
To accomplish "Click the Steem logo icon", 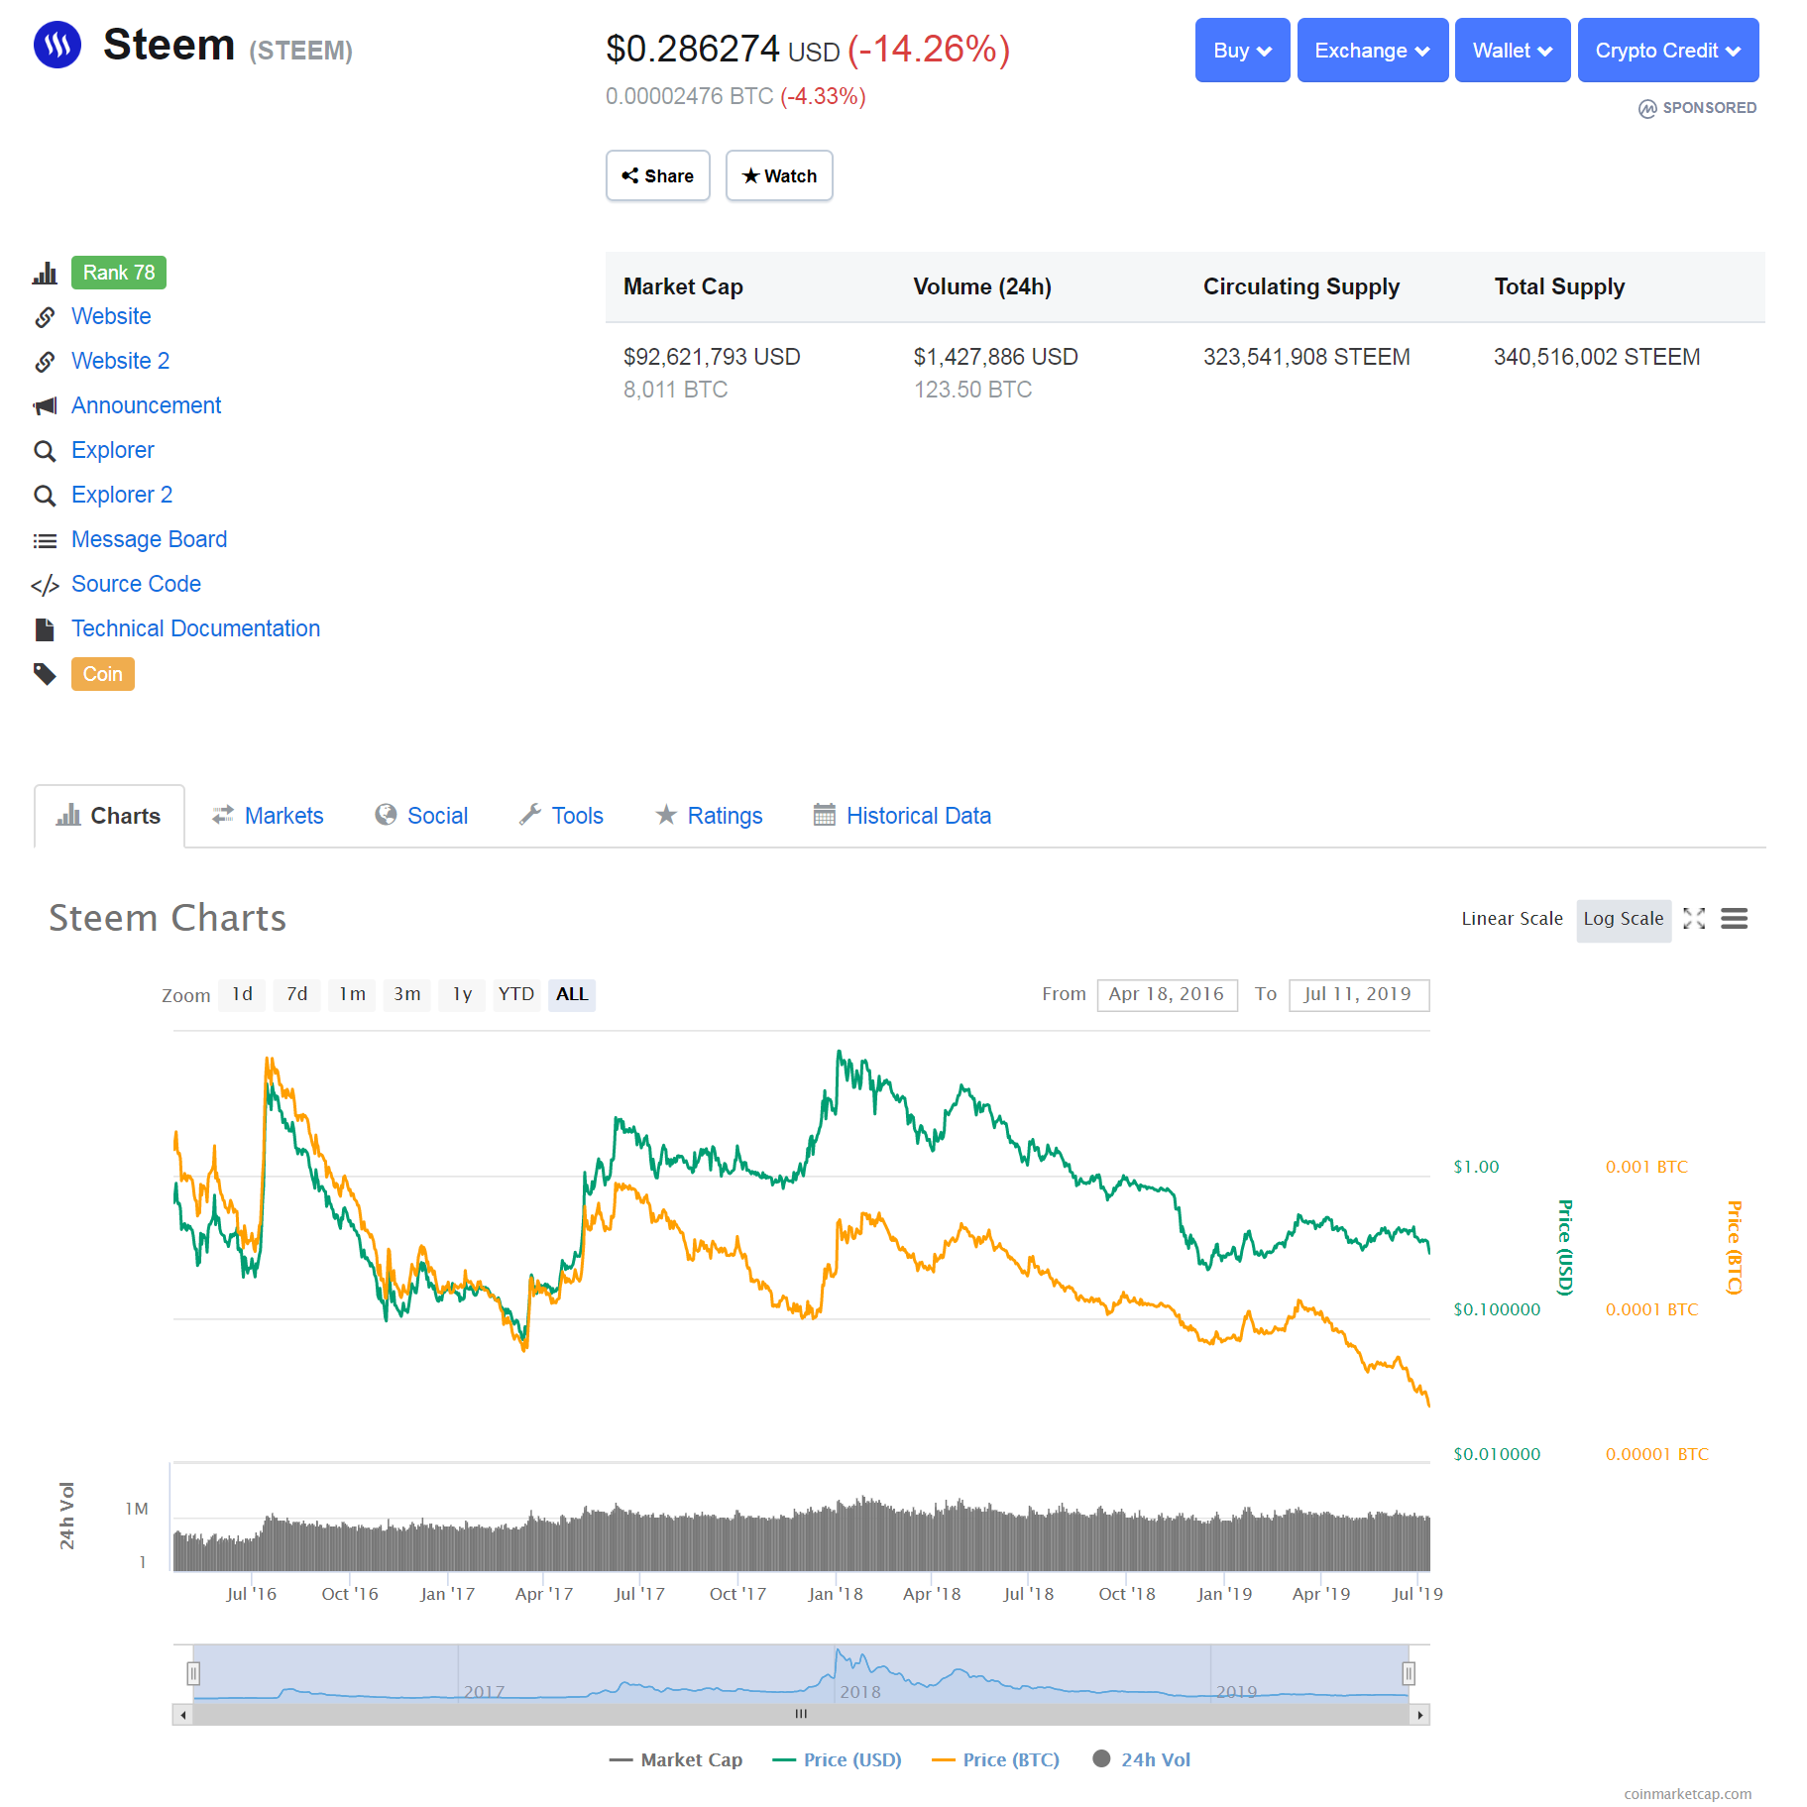I will click(x=57, y=45).
